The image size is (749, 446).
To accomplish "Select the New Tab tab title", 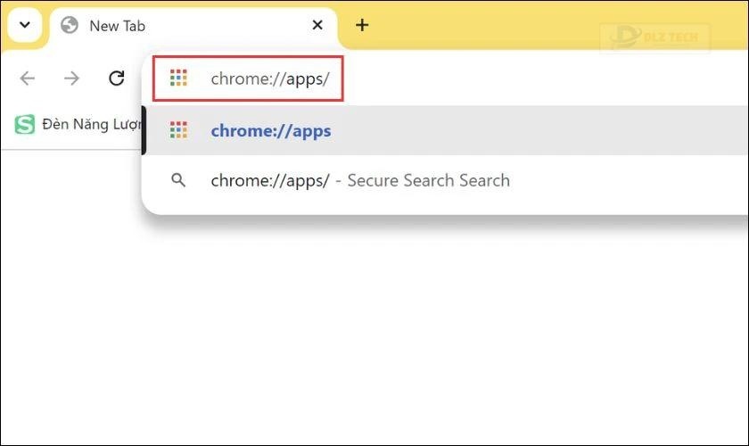I will pos(117,26).
